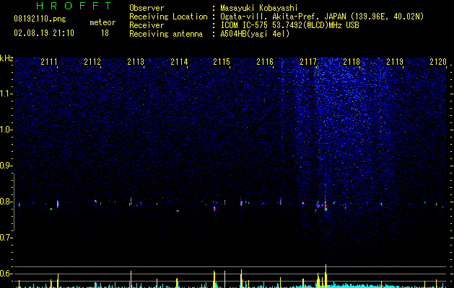
Task: Click the 2114 time marker
Action: [179, 61]
